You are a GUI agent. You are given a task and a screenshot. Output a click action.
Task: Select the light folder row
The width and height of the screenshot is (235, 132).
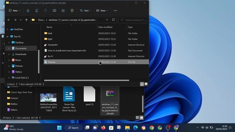tap(96, 39)
